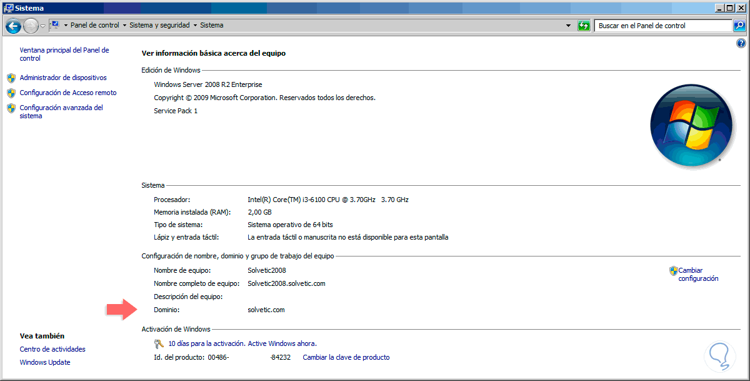The image size is (750, 381).
Task: Close the Sistema window
Action: [x=740, y=8]
